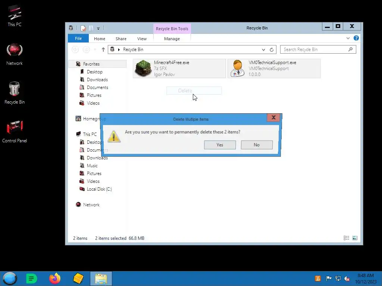The image size is (382, 286).
Task: Expand the ribbon with chevron
Action: pyautogui.click(x=348, y=38)
